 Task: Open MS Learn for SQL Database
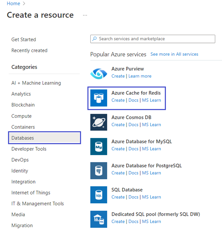point(151,197)
